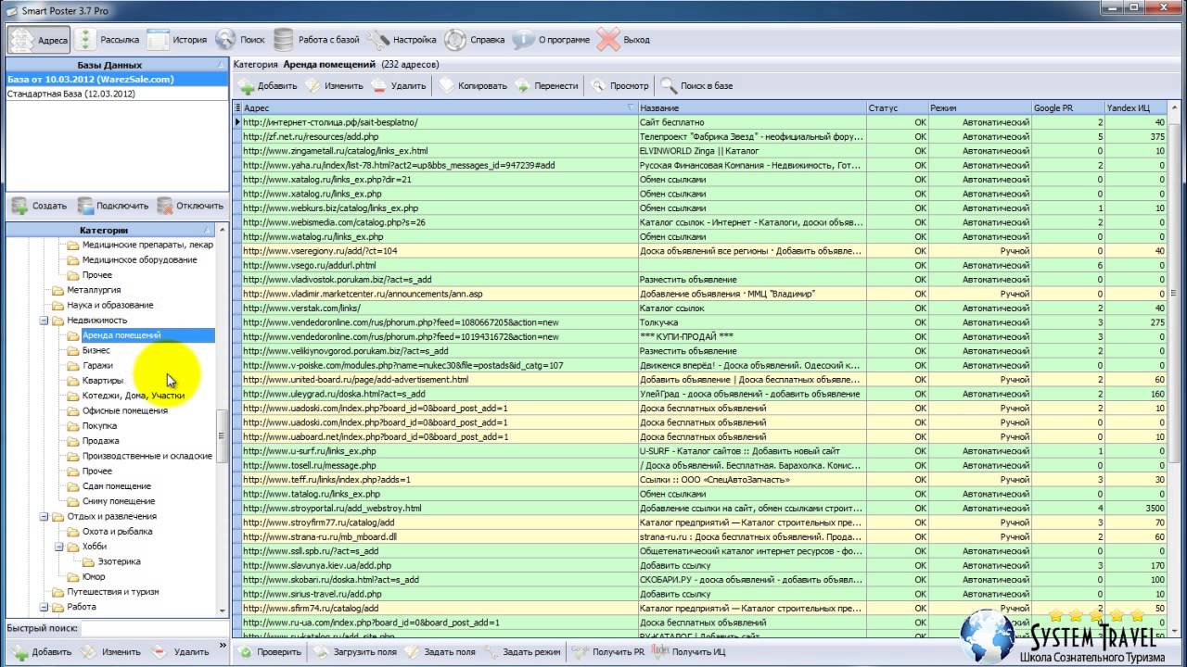Sort by the Название column header

coord(751,108)
